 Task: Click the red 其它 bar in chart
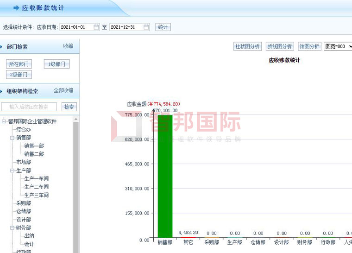(188, 237)
